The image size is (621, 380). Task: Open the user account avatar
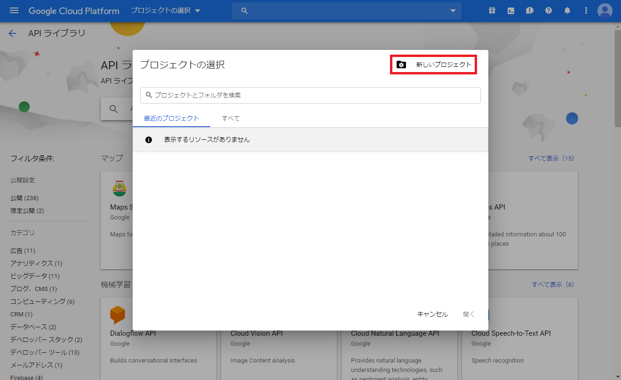tap(605, 10)
